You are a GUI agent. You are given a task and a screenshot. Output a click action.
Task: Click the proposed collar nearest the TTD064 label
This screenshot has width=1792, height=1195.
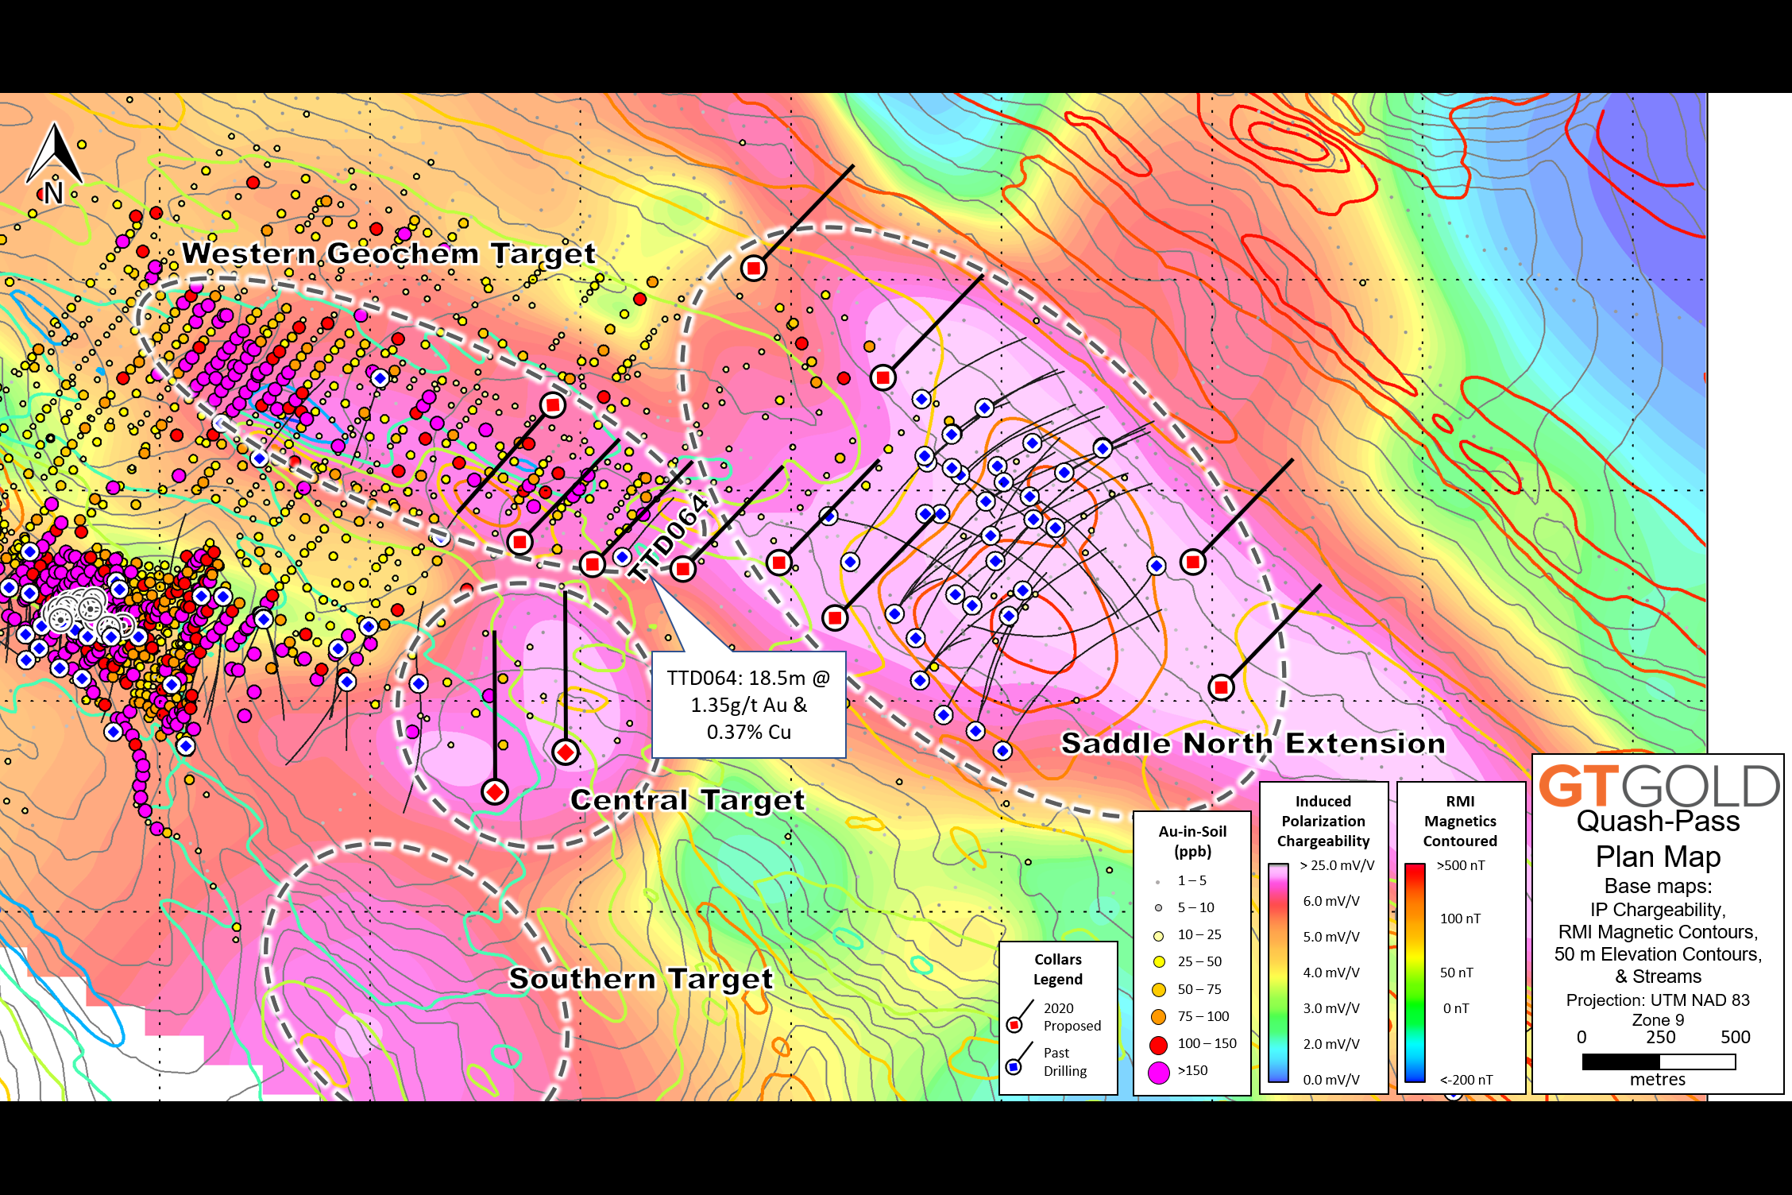(x=682, y=569)
